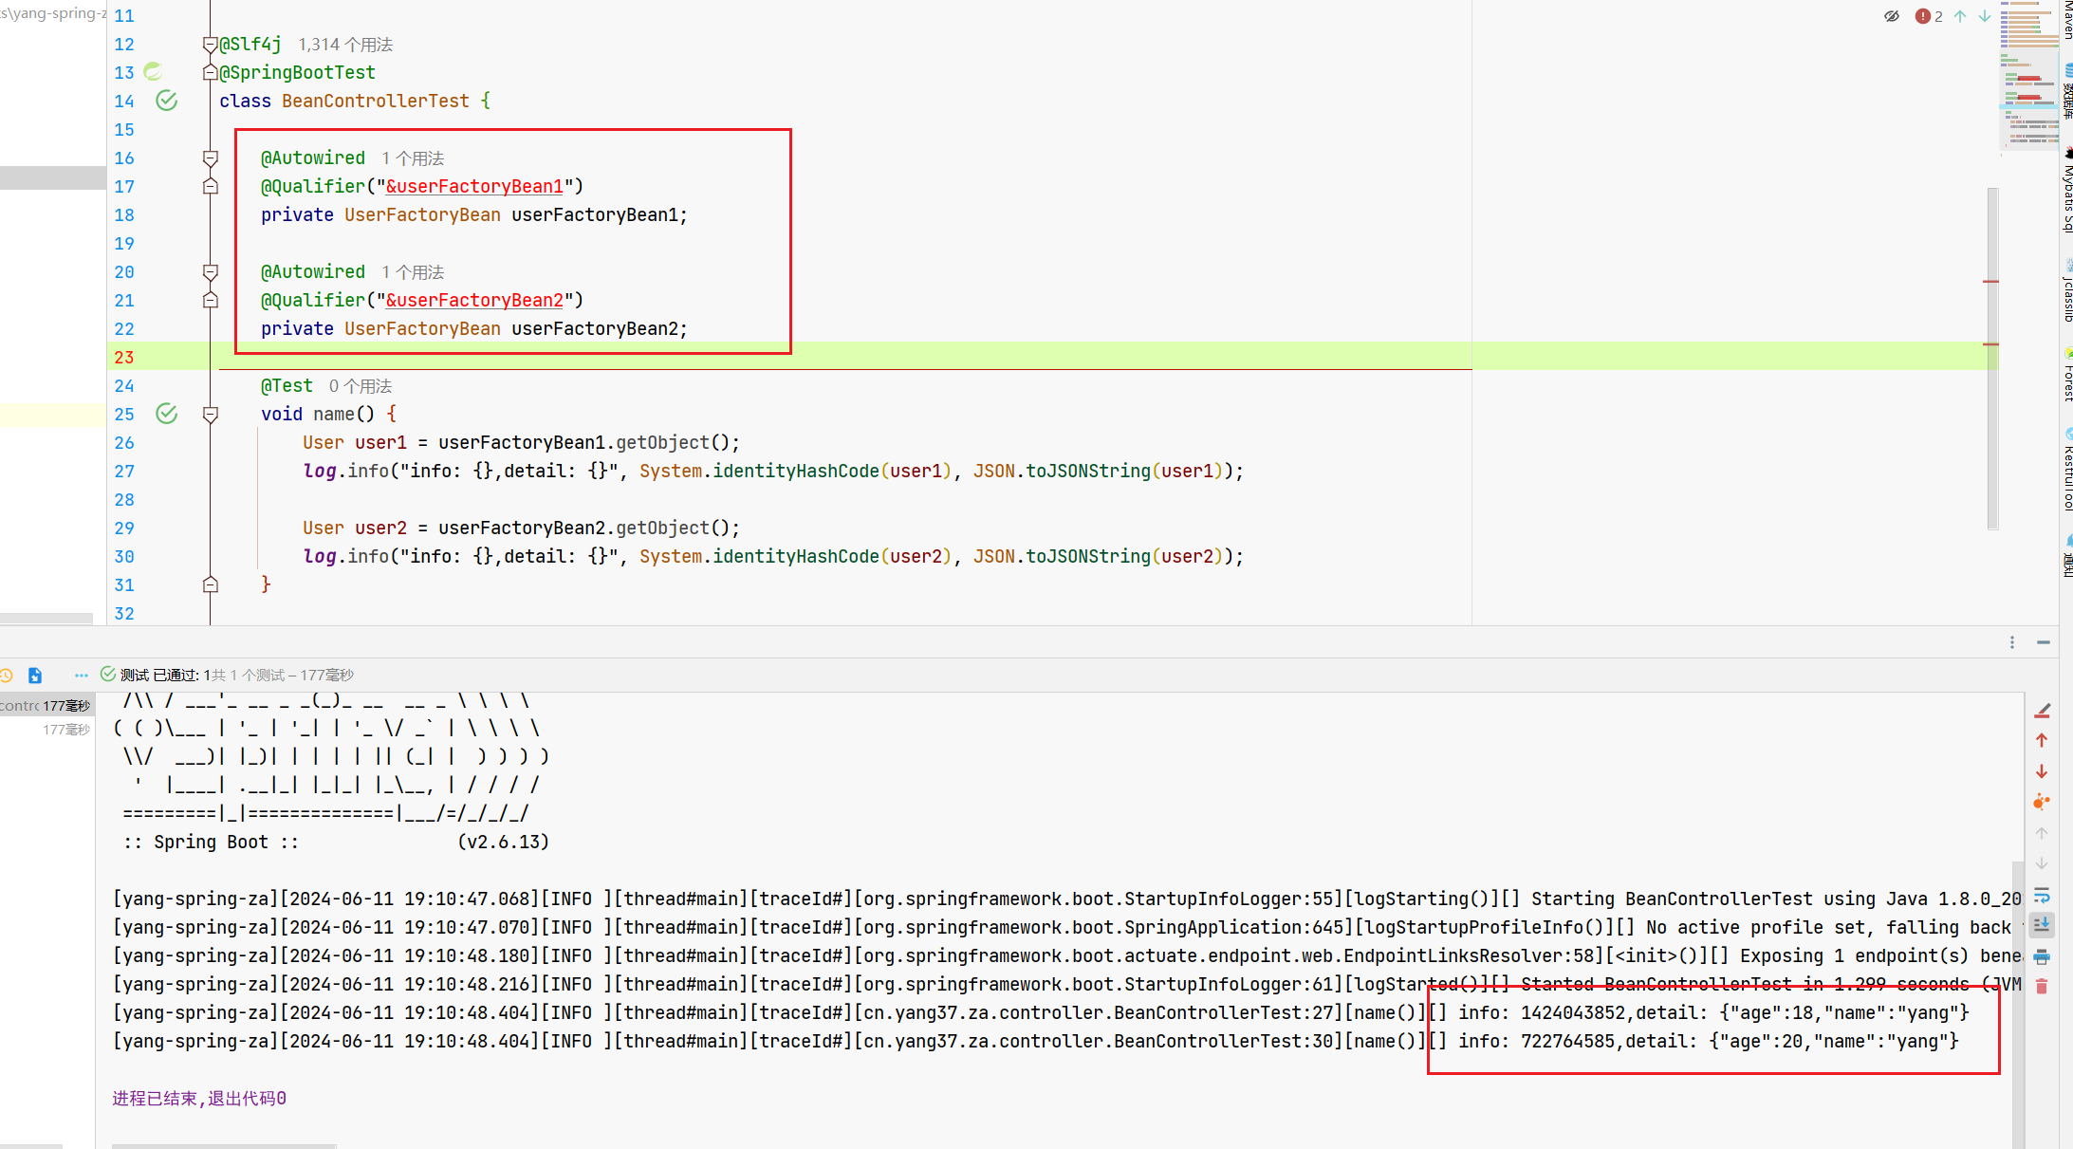
Task: Click the &userFactoryBean2 qualifier string
Action: coord(474,301)
